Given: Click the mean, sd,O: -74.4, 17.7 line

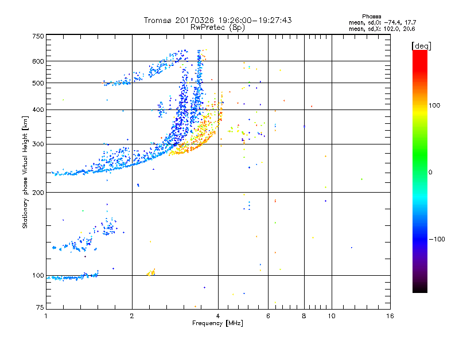Looking at the screenshot, I should click(x=382, y=22).
